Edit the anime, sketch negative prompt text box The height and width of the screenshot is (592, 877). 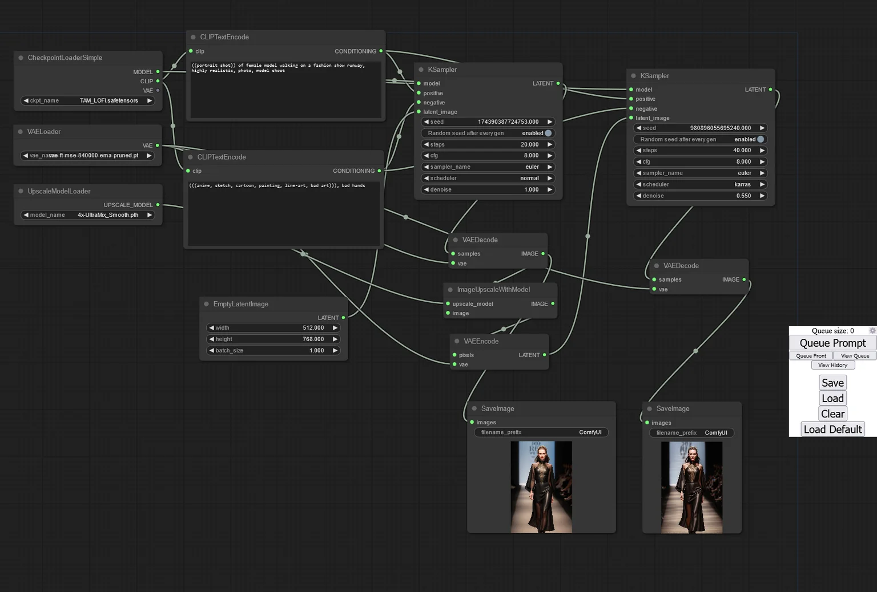coord(284,213)
